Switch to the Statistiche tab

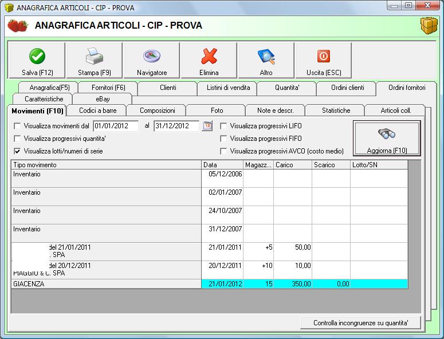(336, 111)
